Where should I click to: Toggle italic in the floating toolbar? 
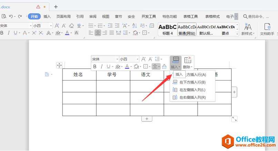[102, 66]
